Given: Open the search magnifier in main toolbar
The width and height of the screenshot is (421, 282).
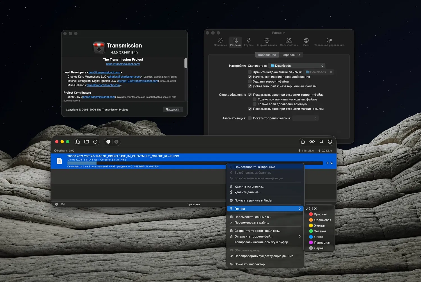Looking at the screenshot, I should pos(321,142).
